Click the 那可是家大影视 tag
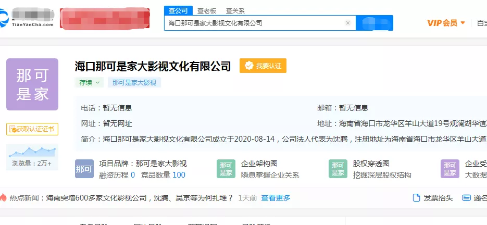The image size is (487, 225). (x=134, y=82)
